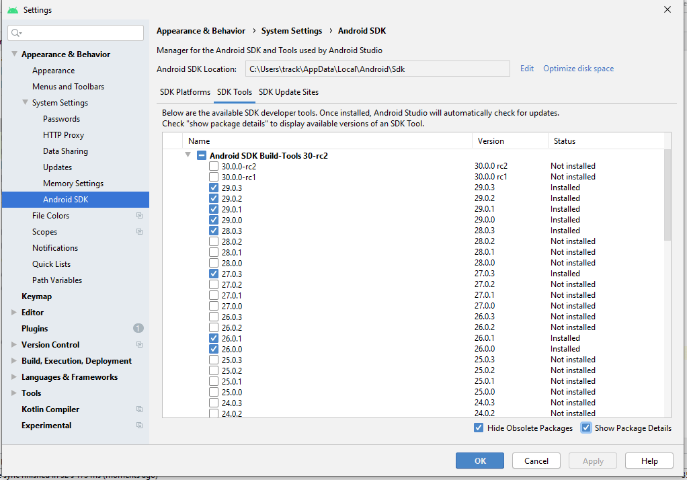Click the Optimize disk space link
The width and height of the screenshot is (687, 480).
coord(578,69)
